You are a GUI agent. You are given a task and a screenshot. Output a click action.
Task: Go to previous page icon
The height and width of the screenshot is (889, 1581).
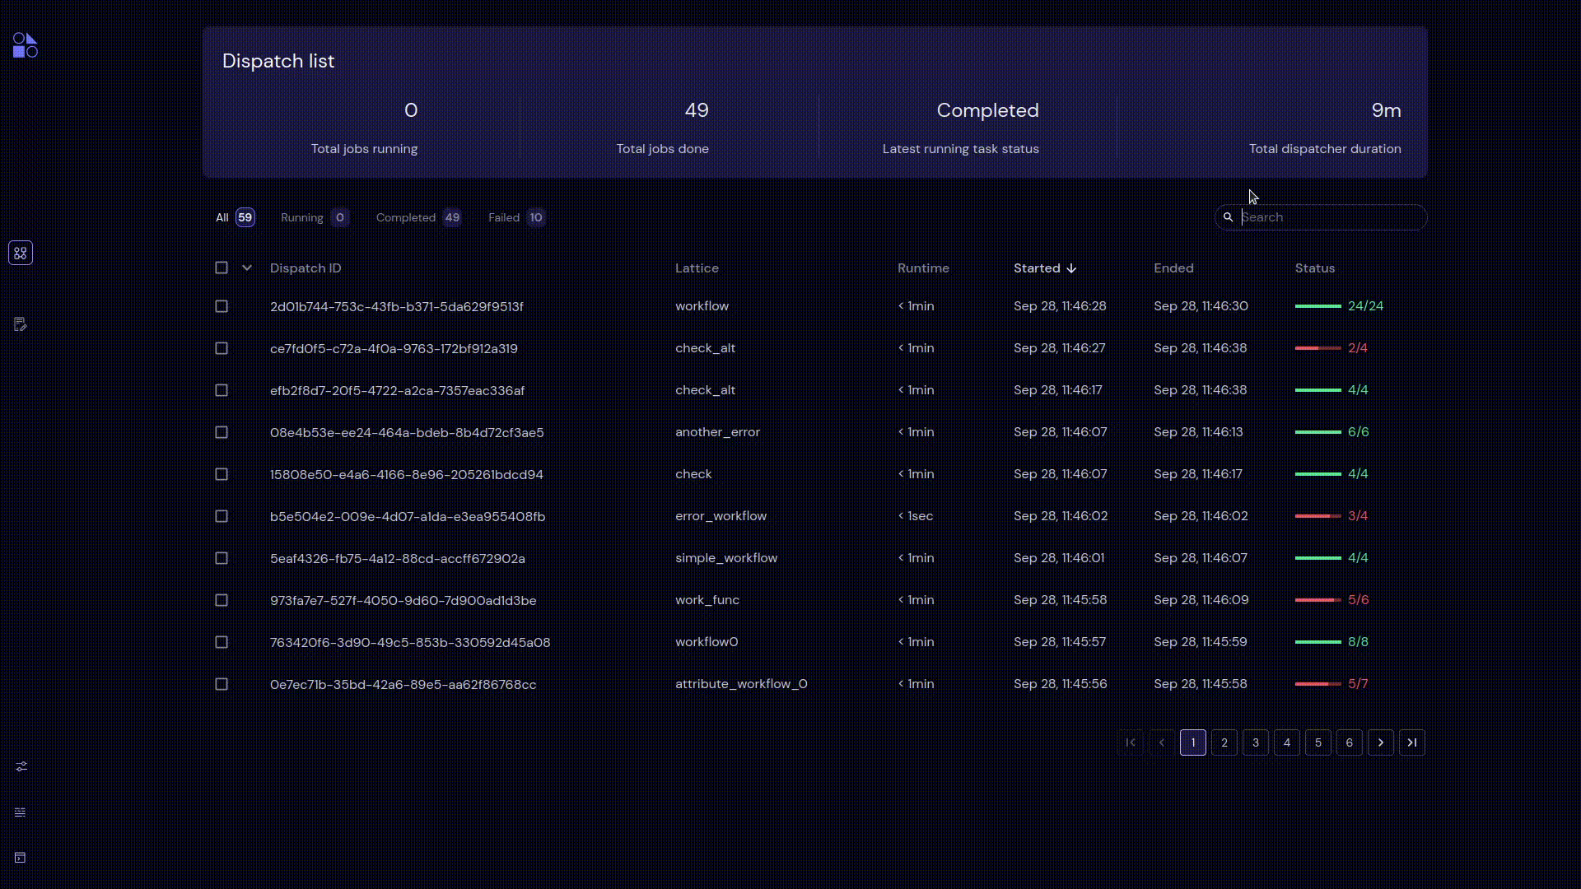(1162, 742)
